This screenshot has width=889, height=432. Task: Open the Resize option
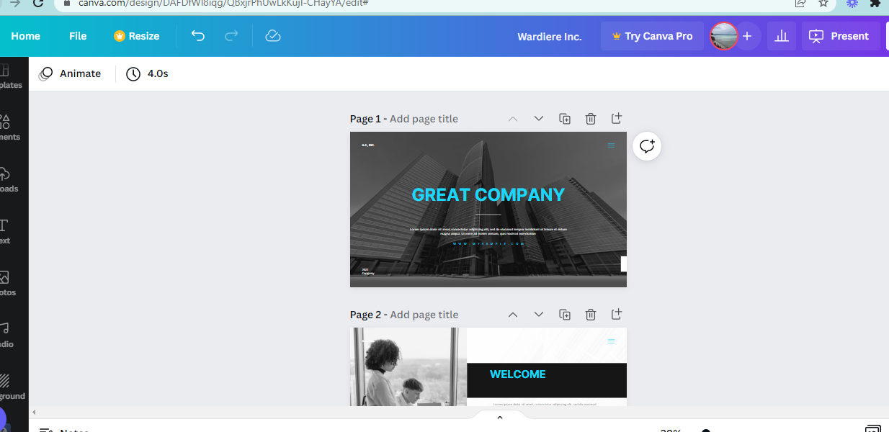[136, 36]
